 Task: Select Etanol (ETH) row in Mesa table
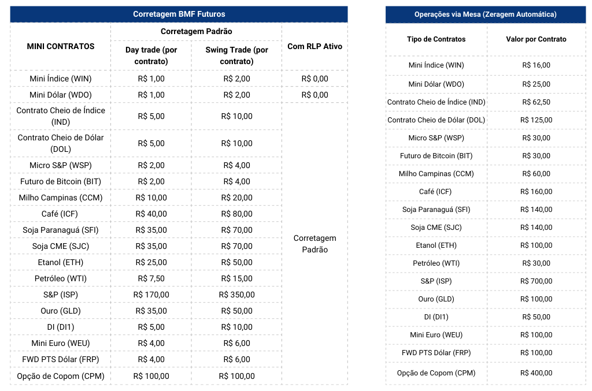(436, 245)
